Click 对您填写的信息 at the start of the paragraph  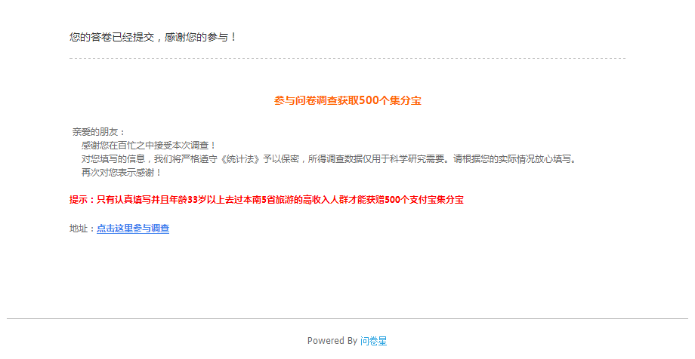point(113,159)
